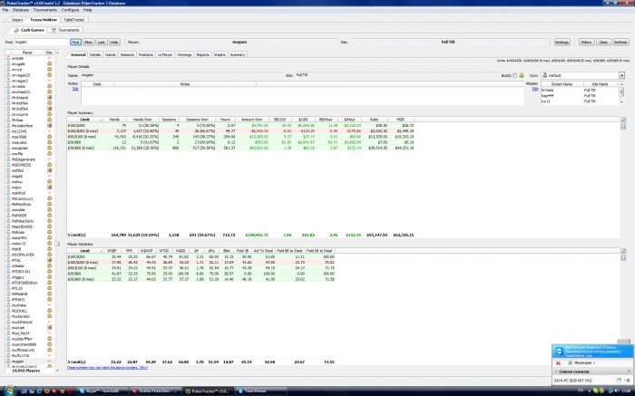Viewport: 635px width, 396px height.
Task: Click the Tournaments trophy icon
Action: [54, 30]
